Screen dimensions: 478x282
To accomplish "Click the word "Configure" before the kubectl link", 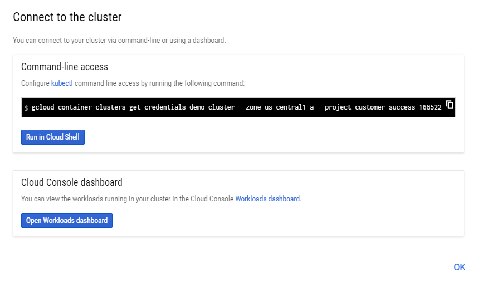I will pyautogui.click(x=35, y=83).
